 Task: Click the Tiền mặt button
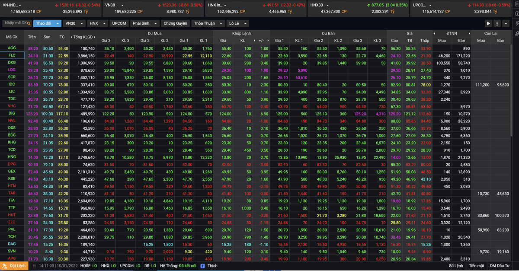click(x=476, y=266)
